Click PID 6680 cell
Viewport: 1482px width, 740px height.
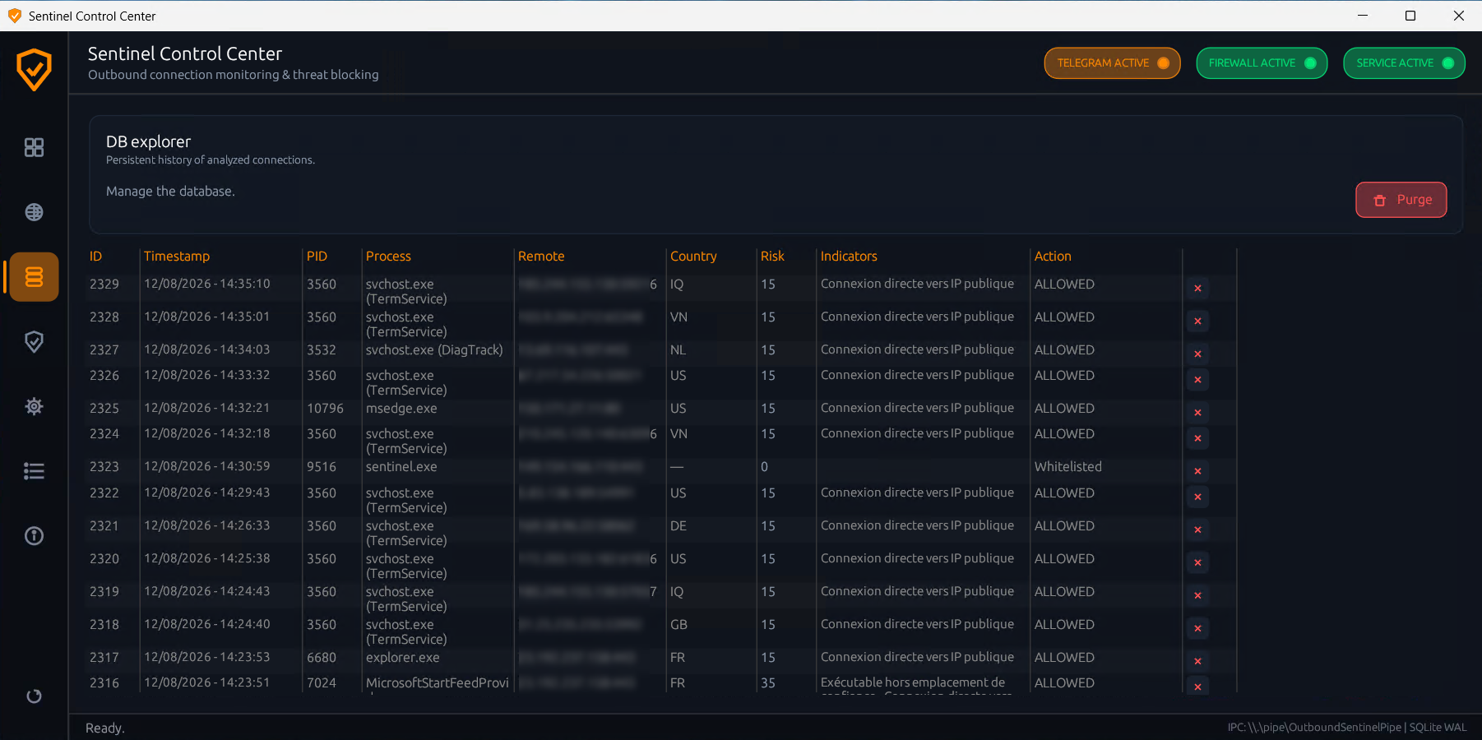pyautogui.click(x=322, y=658)
